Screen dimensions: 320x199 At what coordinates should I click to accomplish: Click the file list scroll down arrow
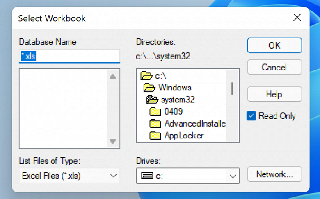pyautogui.click(x=113, y=142)
